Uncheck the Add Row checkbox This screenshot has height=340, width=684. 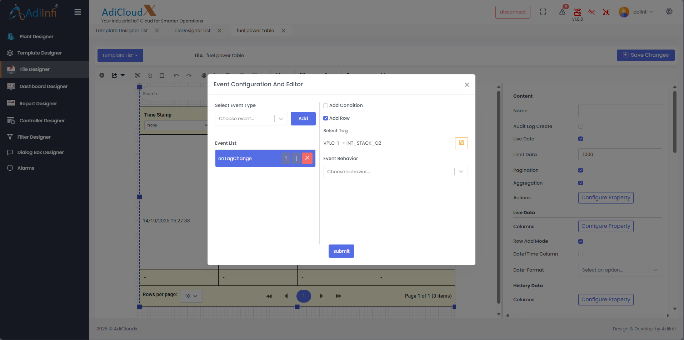coord(325,118)
